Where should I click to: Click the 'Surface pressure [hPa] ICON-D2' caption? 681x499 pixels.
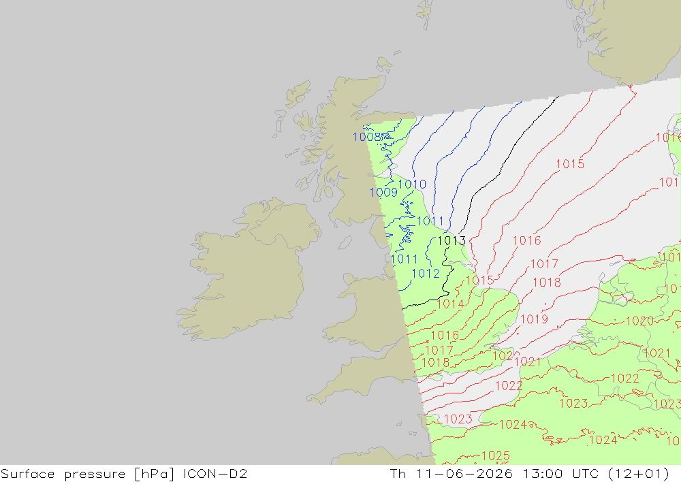[x=124, y=474]
